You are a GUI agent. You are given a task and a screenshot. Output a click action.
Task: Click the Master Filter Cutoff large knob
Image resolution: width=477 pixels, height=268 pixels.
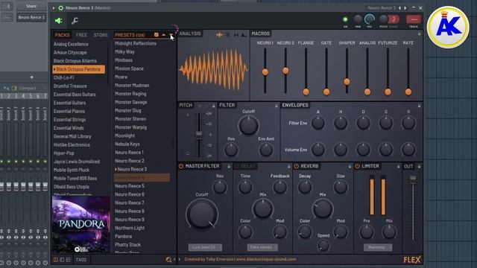(202, 214)
